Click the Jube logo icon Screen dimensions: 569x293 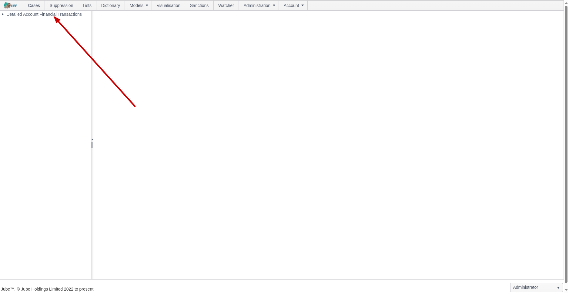[x=10, y=5]
